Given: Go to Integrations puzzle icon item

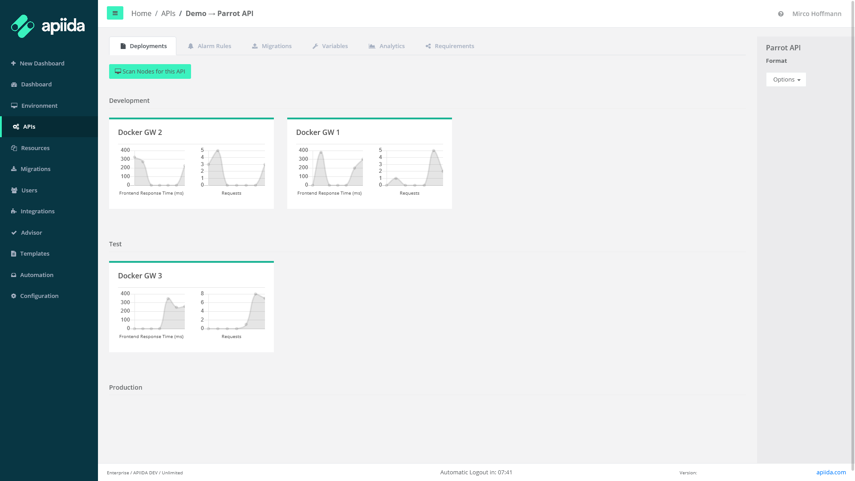Looking at the screenshot, I should [14, 211].
